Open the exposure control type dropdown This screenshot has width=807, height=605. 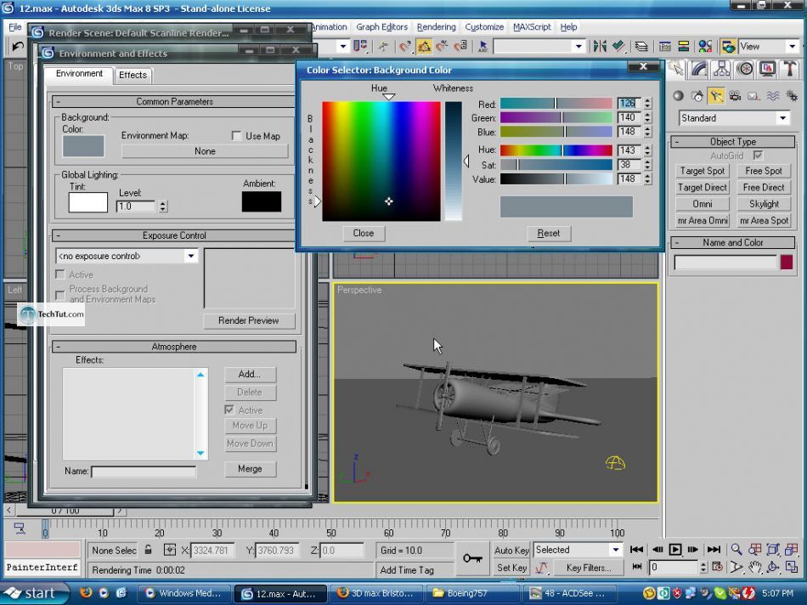[x=191, y=256]
